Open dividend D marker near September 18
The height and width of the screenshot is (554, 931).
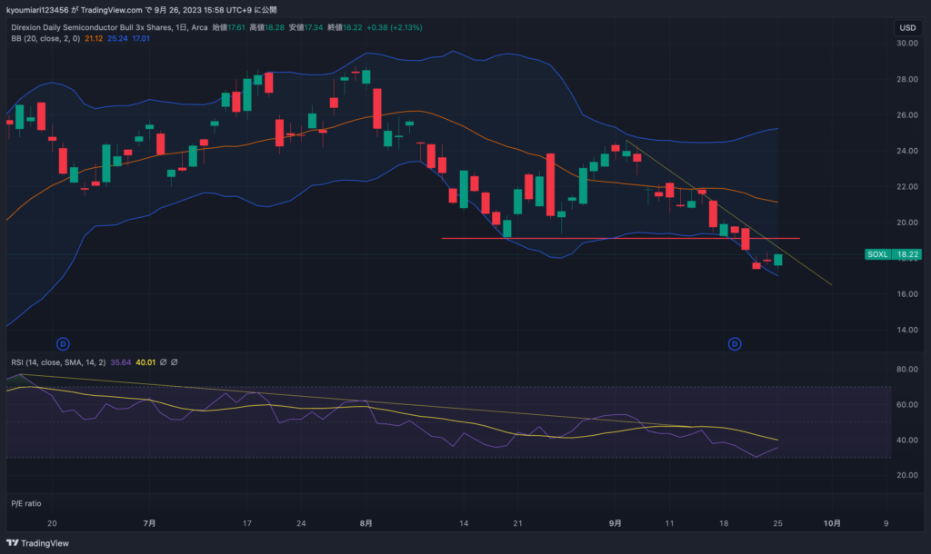[x=735, y=344]
